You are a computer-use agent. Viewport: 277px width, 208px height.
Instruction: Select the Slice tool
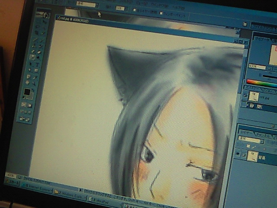coord(43,34)
